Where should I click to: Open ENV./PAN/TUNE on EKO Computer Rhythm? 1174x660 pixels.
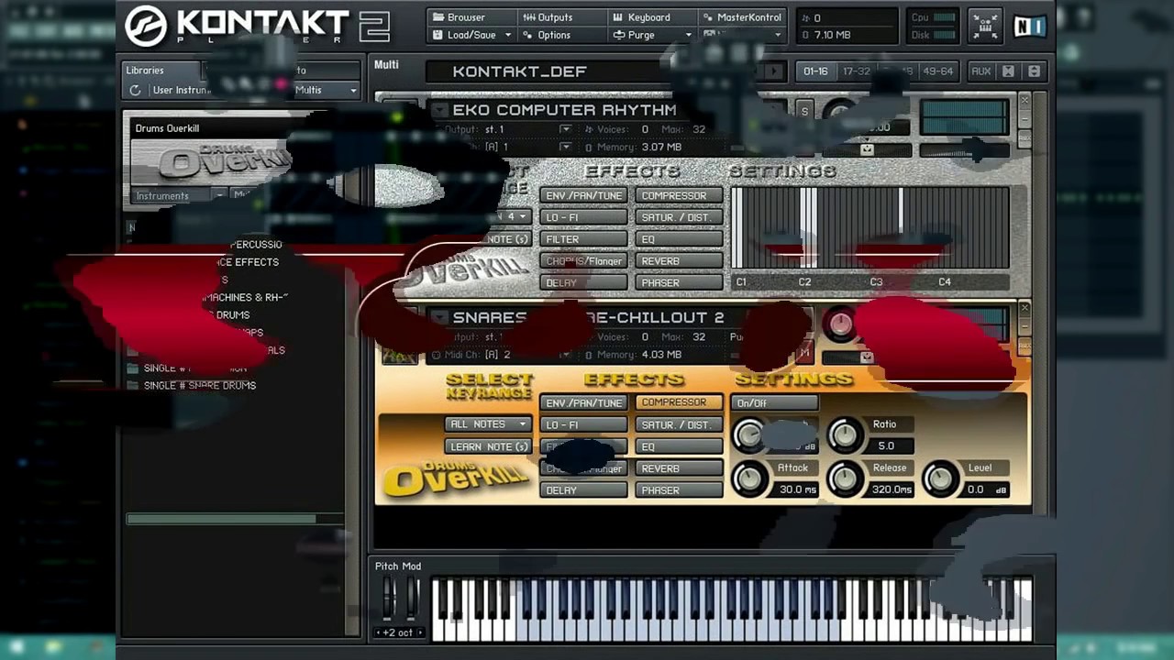click(x=583, y=195)
